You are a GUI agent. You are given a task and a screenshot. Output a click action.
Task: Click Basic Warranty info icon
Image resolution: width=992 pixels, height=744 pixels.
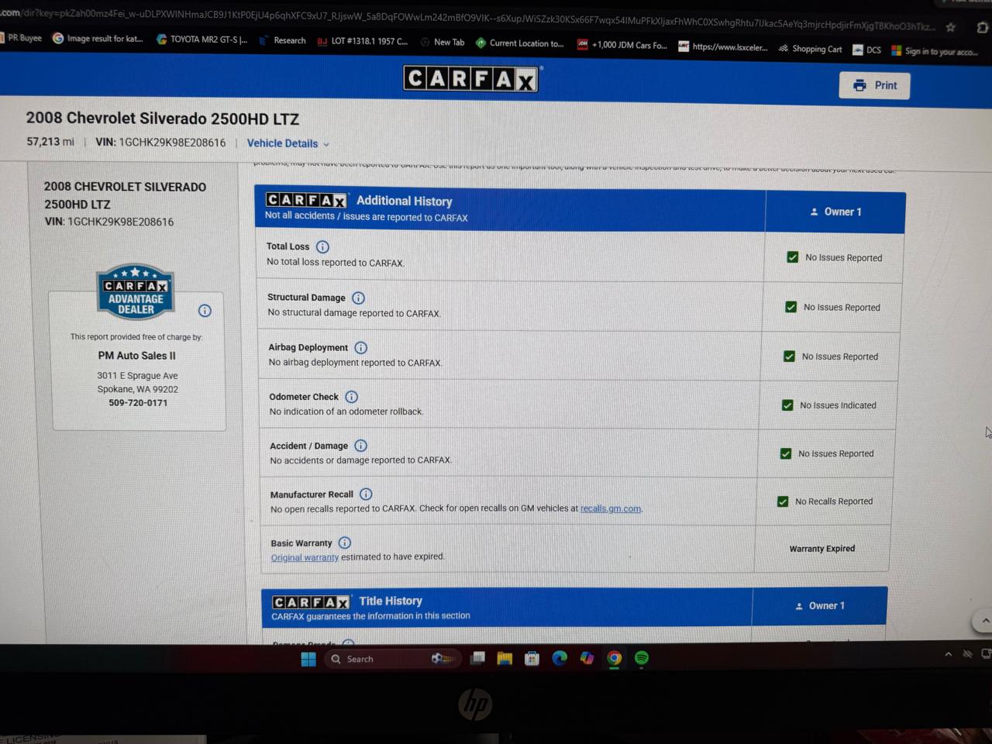tap(345, 542)
